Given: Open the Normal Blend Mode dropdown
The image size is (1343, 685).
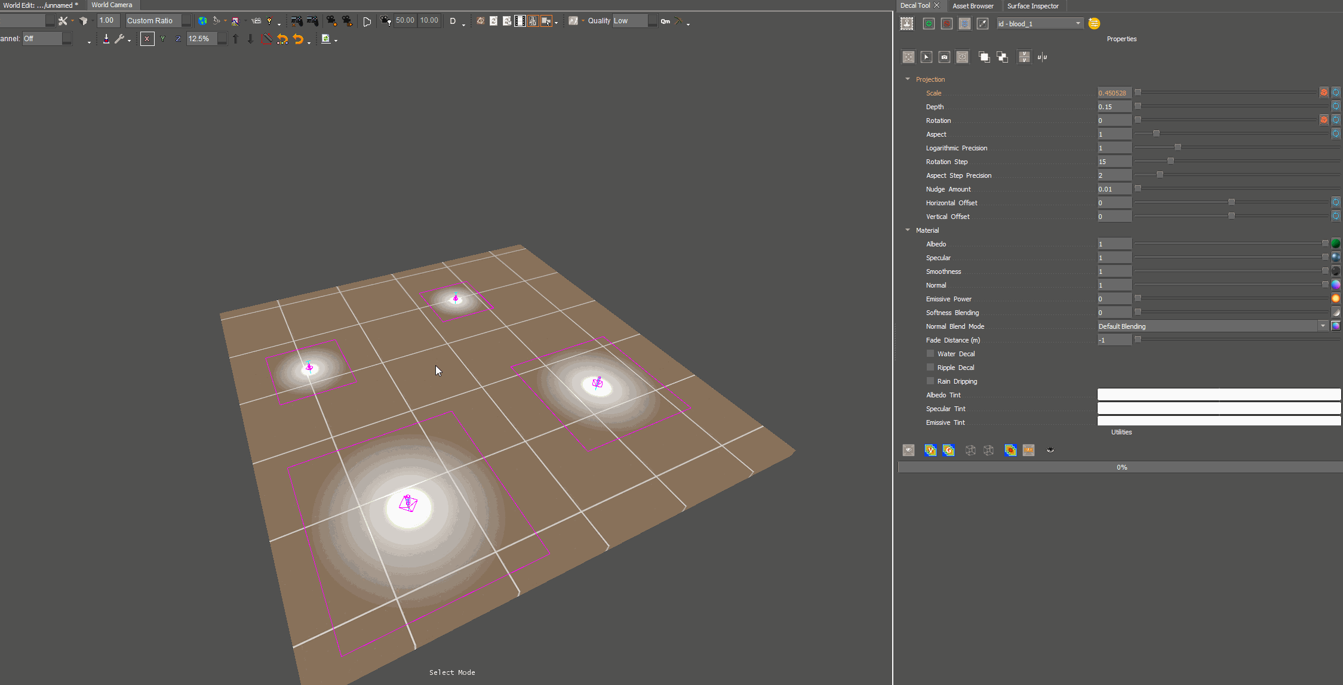Looking at the screenshot, I should click(1212, 326).
